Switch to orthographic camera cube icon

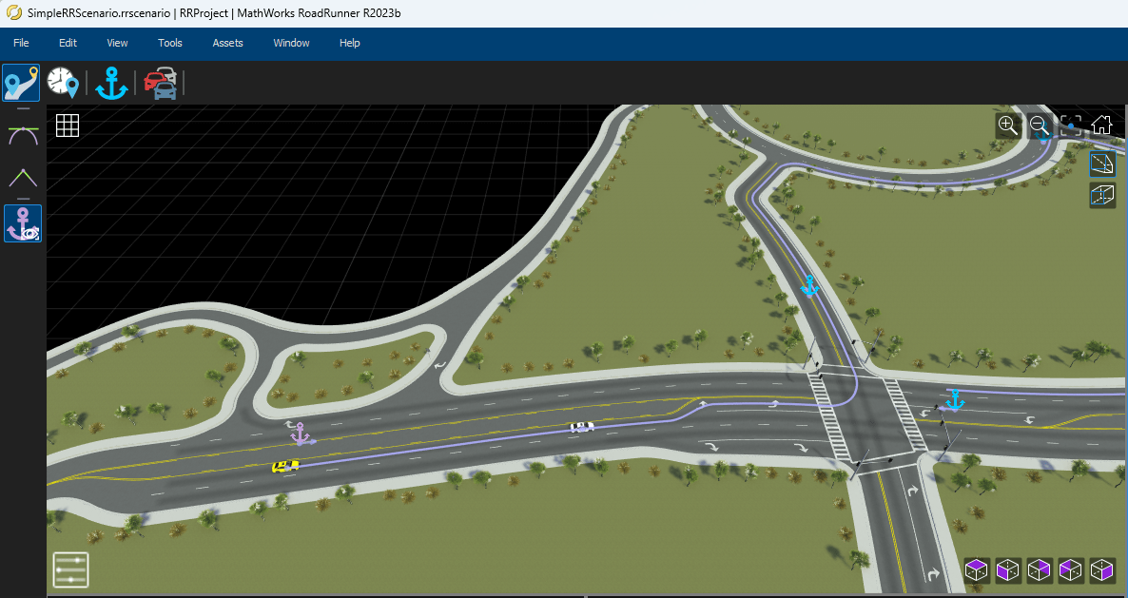1102,196
